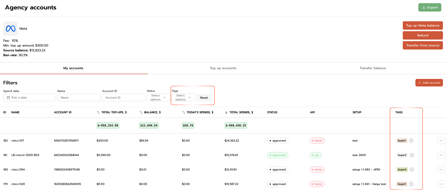This screenshot has height=193, width=446.
Task: Open the Transfer balance tab
Action: (372, 68)
